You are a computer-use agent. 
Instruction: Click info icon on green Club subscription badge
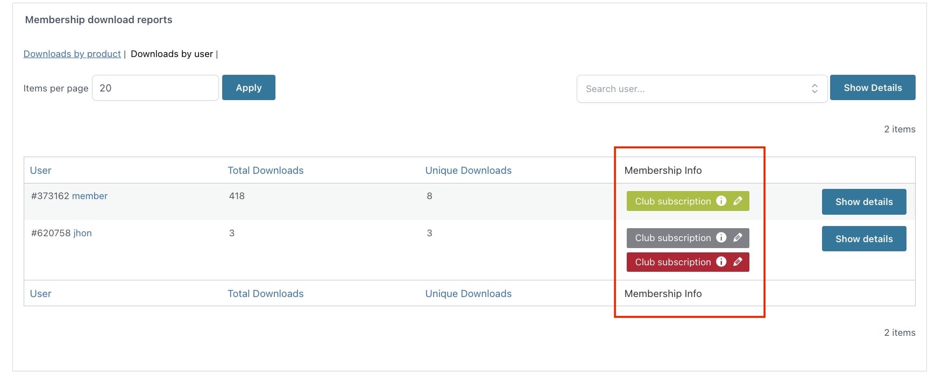pos(721,201)
